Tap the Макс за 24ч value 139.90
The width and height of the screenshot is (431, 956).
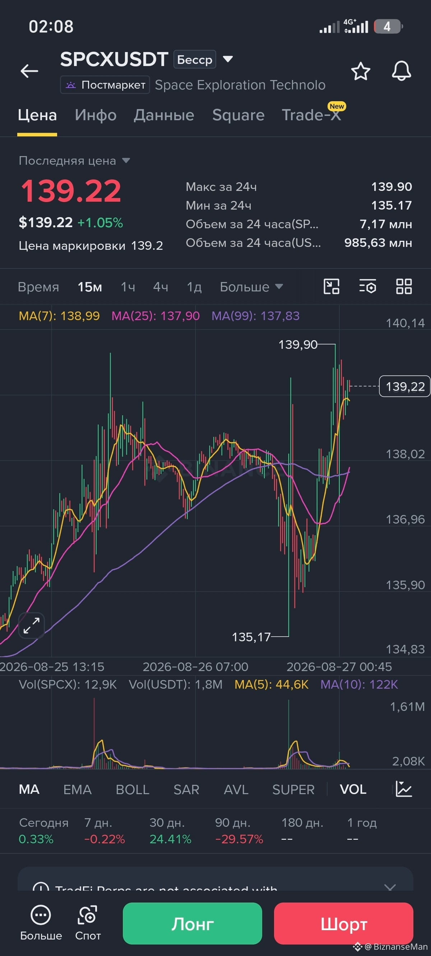coord(391,187)
